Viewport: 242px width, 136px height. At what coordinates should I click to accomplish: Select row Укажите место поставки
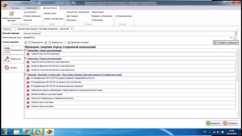(130, 102)
